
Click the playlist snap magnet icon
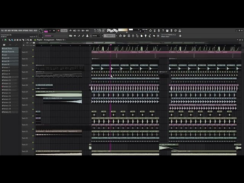pos(5,40)
